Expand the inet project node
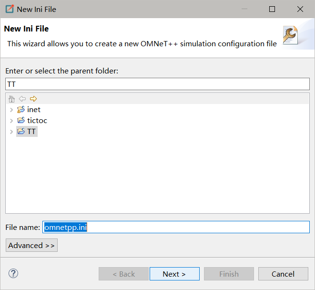315x290 pixels. tap(11, 110)
